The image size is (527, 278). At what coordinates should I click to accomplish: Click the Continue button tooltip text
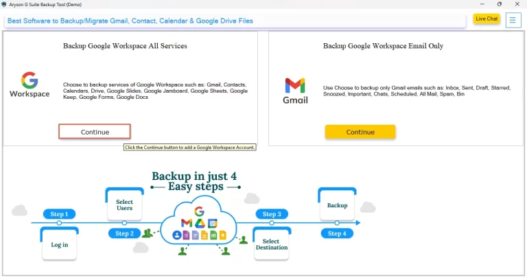pyautogui.click(x=190, y=147)
